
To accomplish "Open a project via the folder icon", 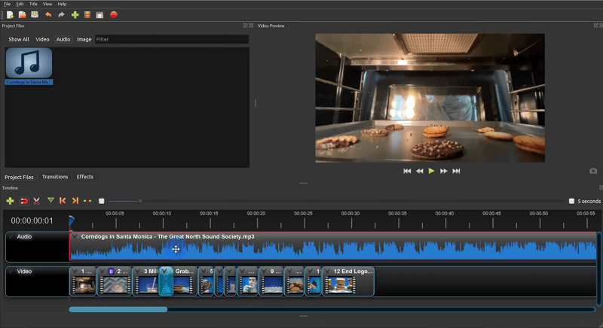I will point(23,15).
